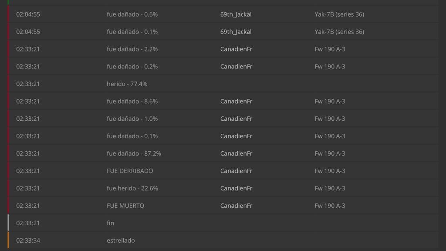Click the estrellado event entry
Viewport: 446px width, 251px height.
121,241
